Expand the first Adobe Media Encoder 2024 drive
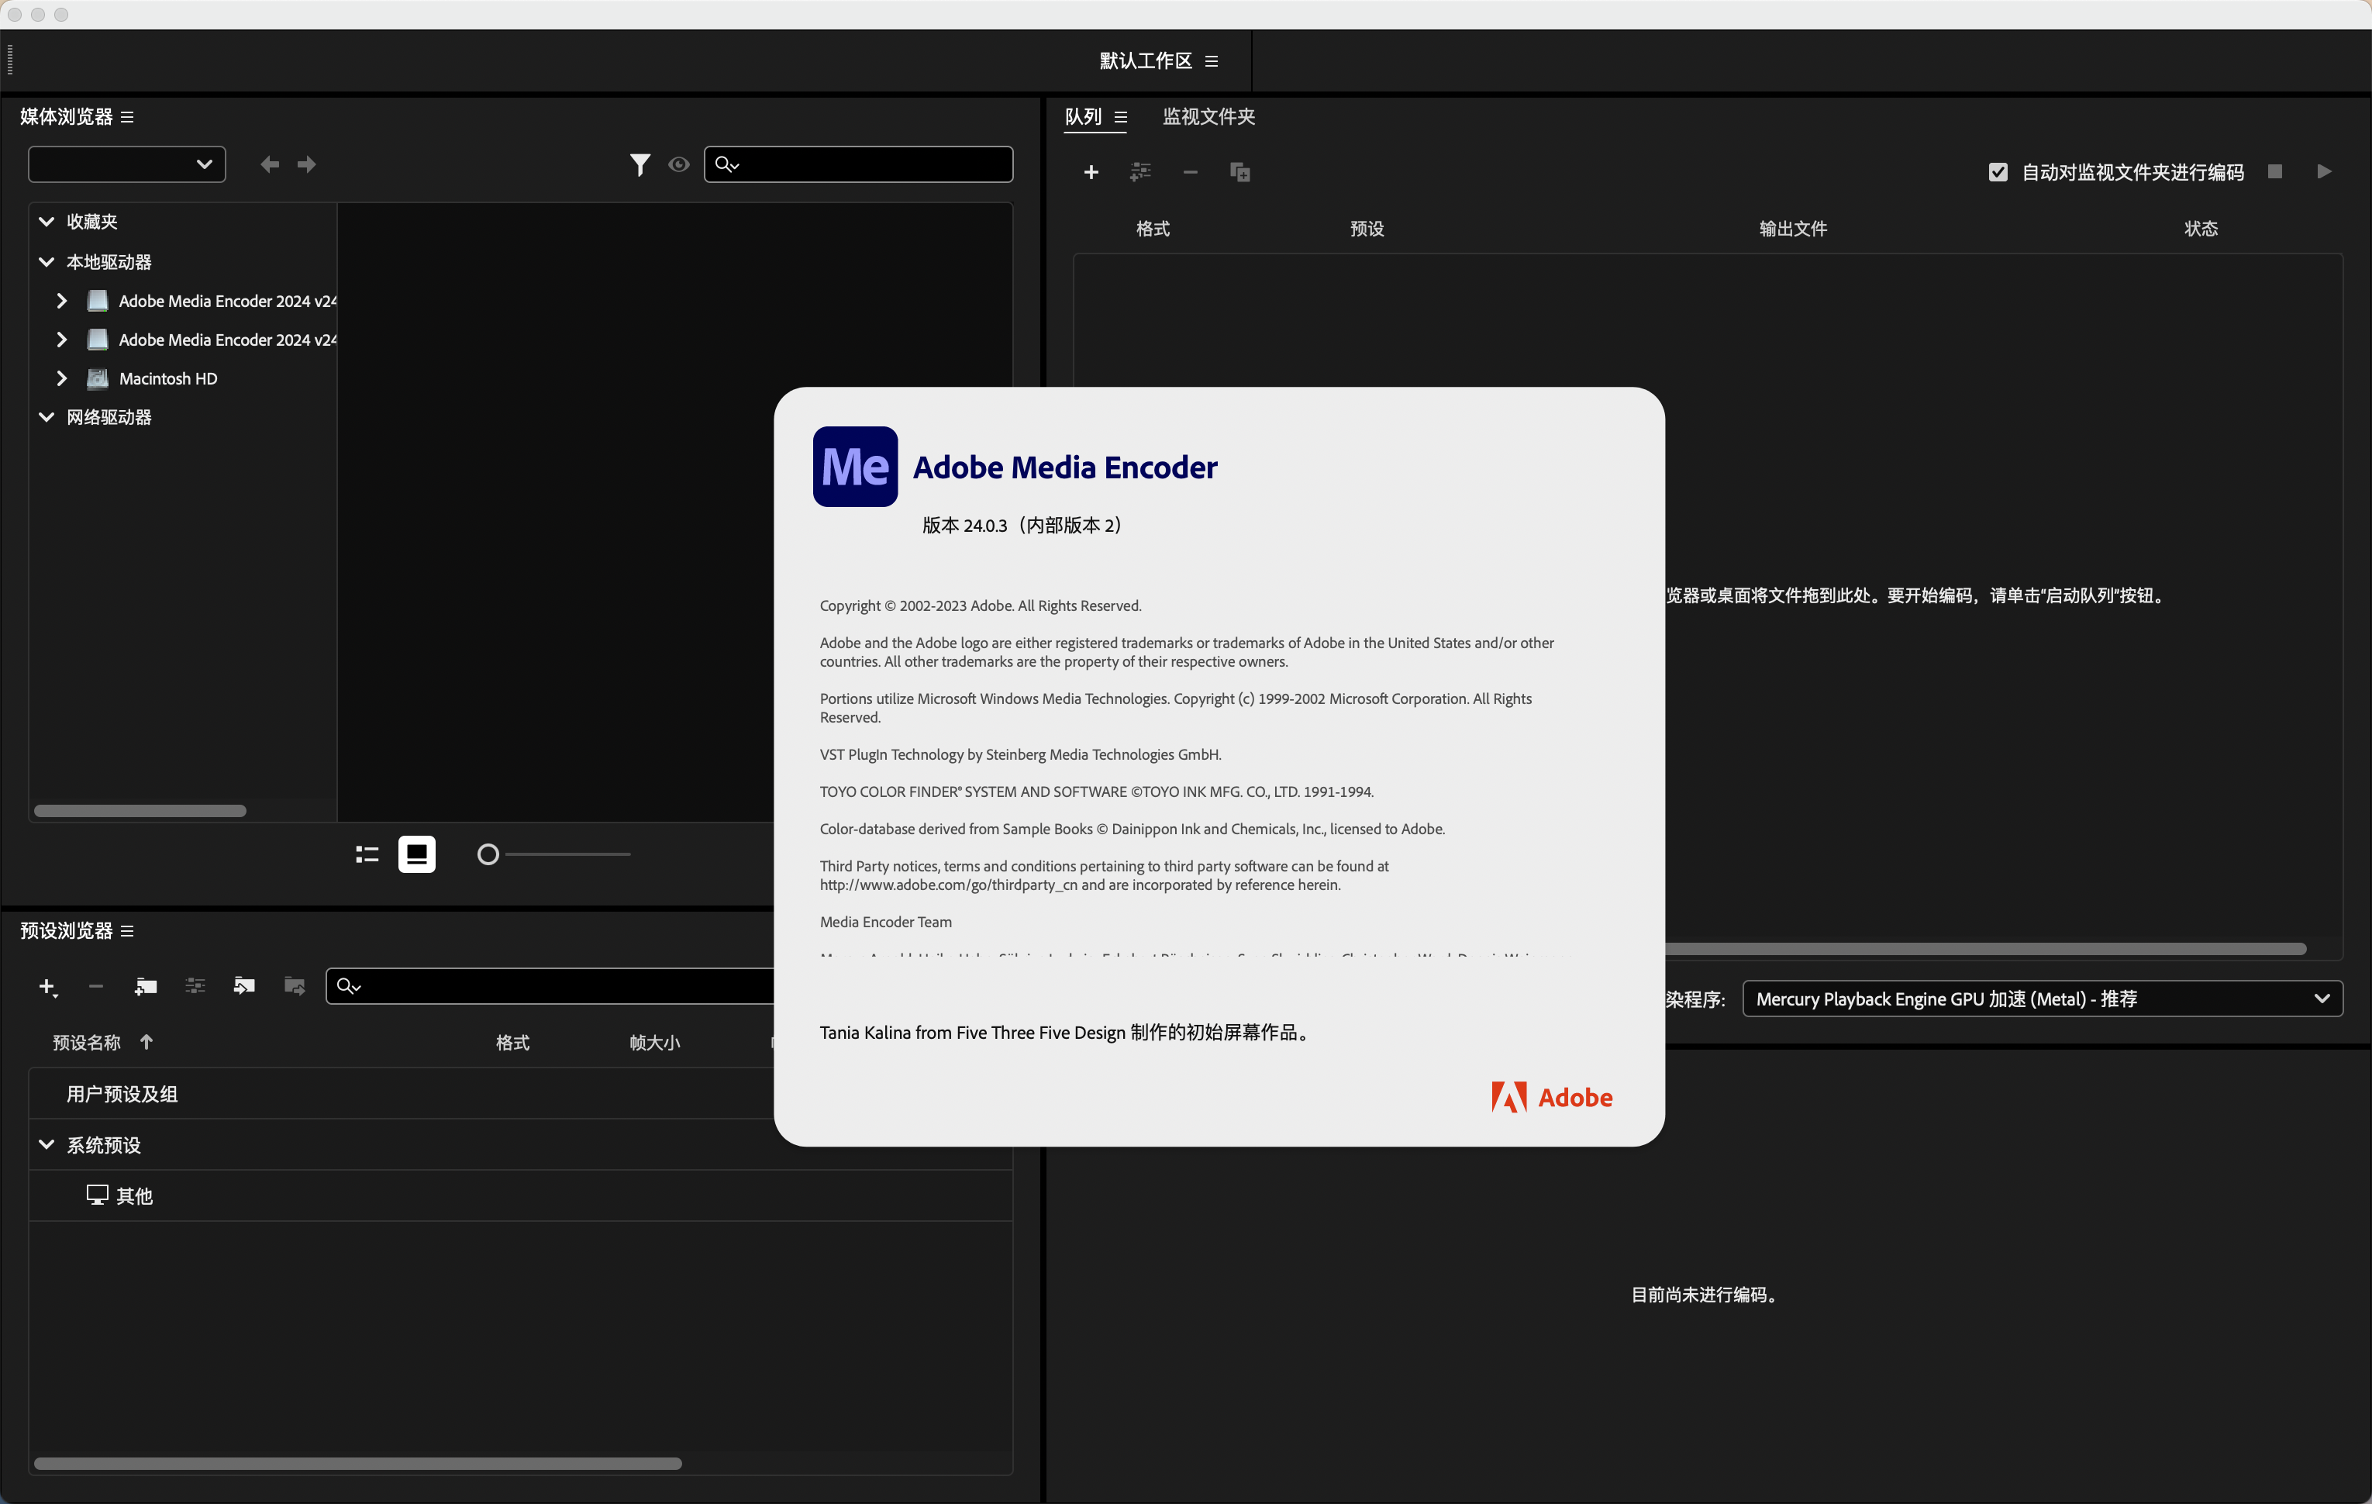This screenshot has width=2372, height=1504. [62, 300]
